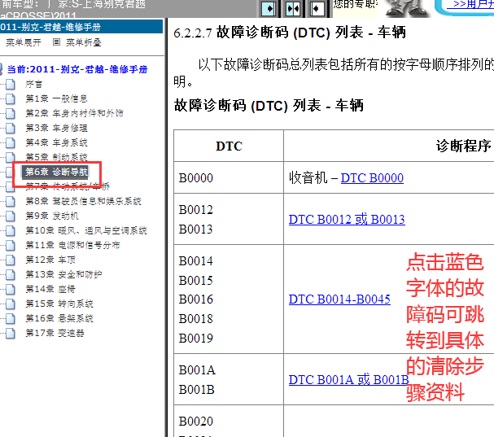Click the B0019 code in the table
The height and width of the screenshot is (437, 494).
click(196, 339)
